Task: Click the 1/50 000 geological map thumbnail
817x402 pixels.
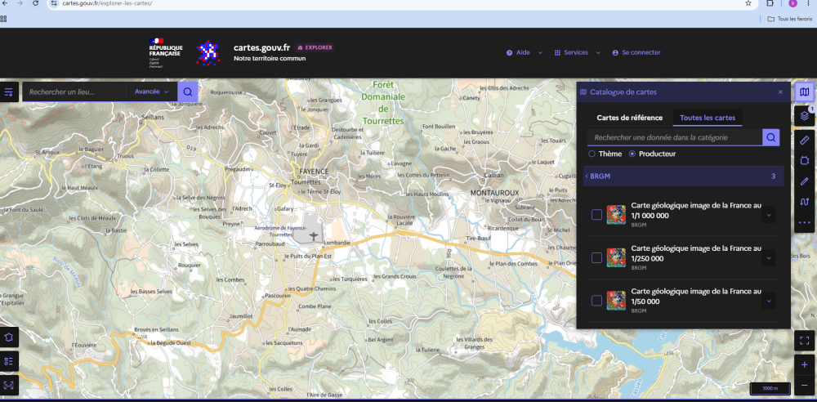Action: click(616, 301)
